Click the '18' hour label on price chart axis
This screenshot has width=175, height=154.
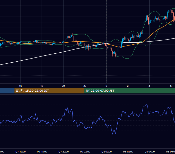pyautogui.click(x=42, y=86)
